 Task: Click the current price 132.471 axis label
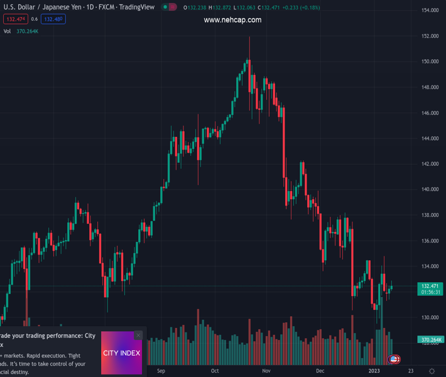pyautogui.click(x=430, y=286)
